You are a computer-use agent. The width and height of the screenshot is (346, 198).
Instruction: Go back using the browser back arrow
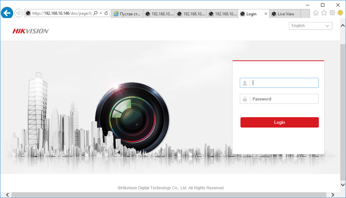pyautogui.click(x=7, y=13)
